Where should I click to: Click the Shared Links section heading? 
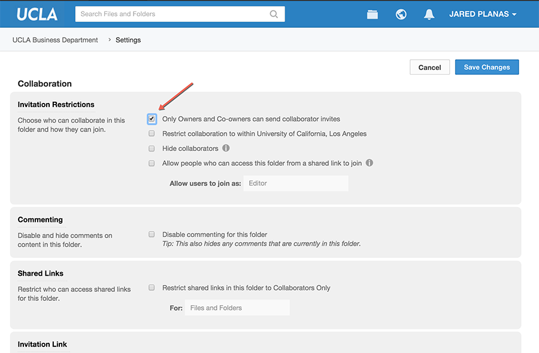(41, 273)
